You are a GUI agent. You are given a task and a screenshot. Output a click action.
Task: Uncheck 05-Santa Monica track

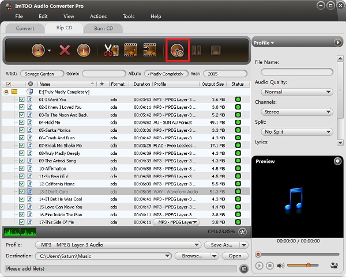[x=21, y=130]
